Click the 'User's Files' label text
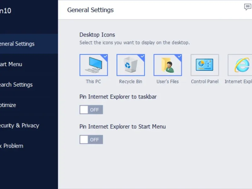Image resolution: width=252 pixels, height=189 pixels. pyautogui.click(x=168, y=82)
